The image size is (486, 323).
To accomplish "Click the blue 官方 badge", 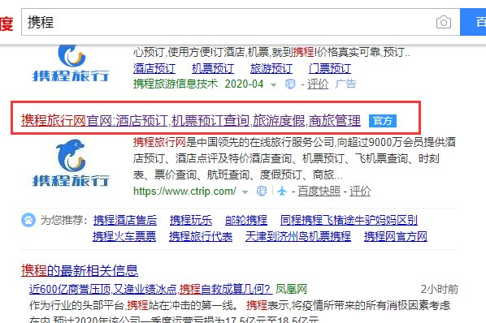I will (383, 121).
